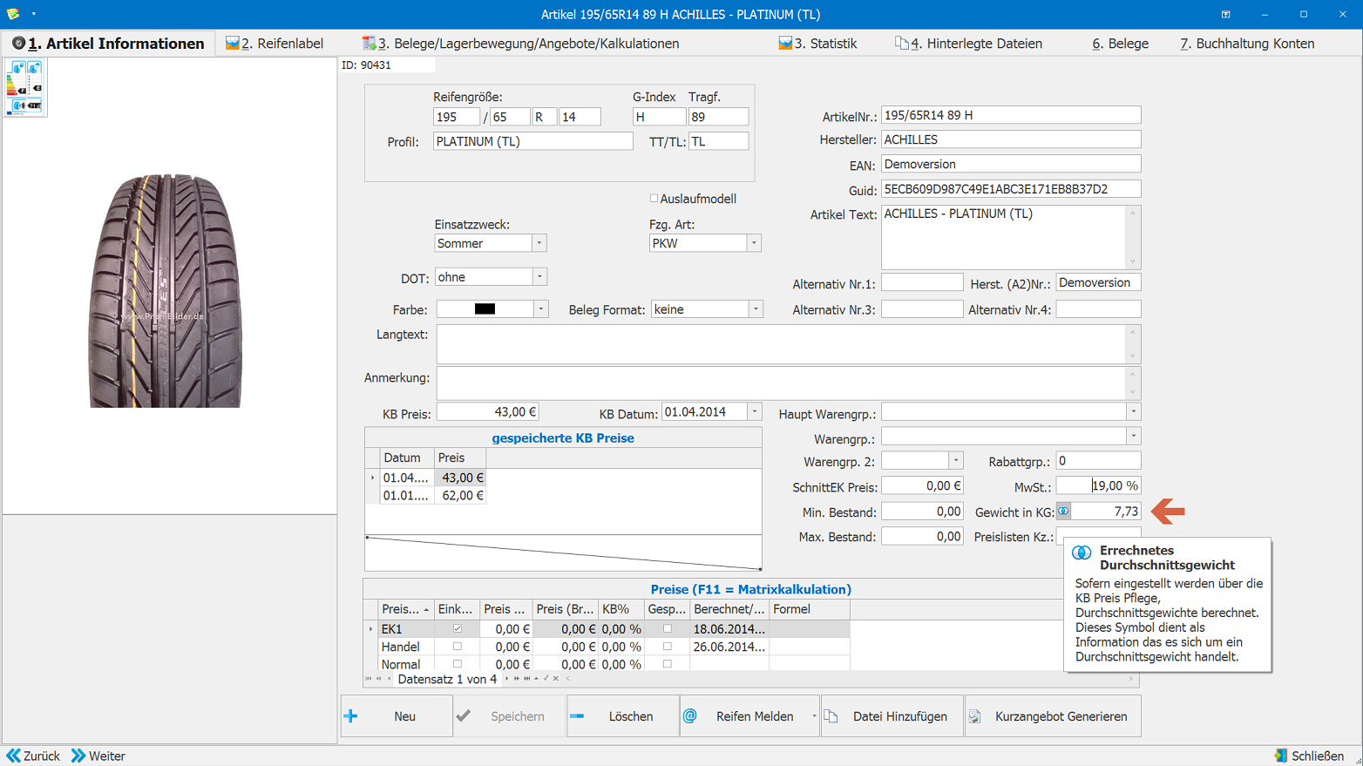This screenshot has width=1363, height=766.
Task: Click the file icon on Datei Hinzufügen
Action: (x=831, y=716)
